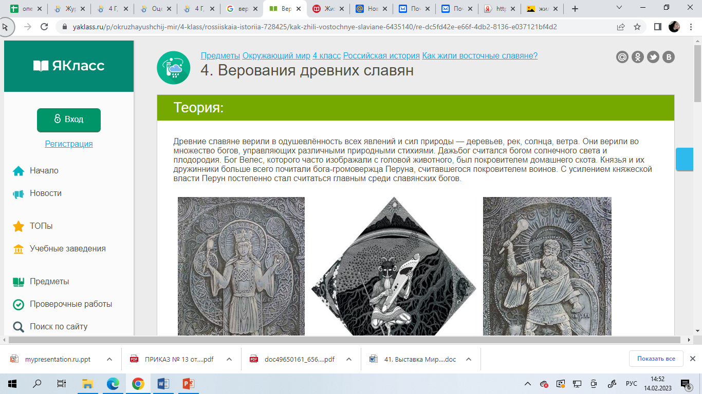This screenshot has height=394, width=702.
Task: Bookmark this page with the star icon
Action: [x=637, y=27]
